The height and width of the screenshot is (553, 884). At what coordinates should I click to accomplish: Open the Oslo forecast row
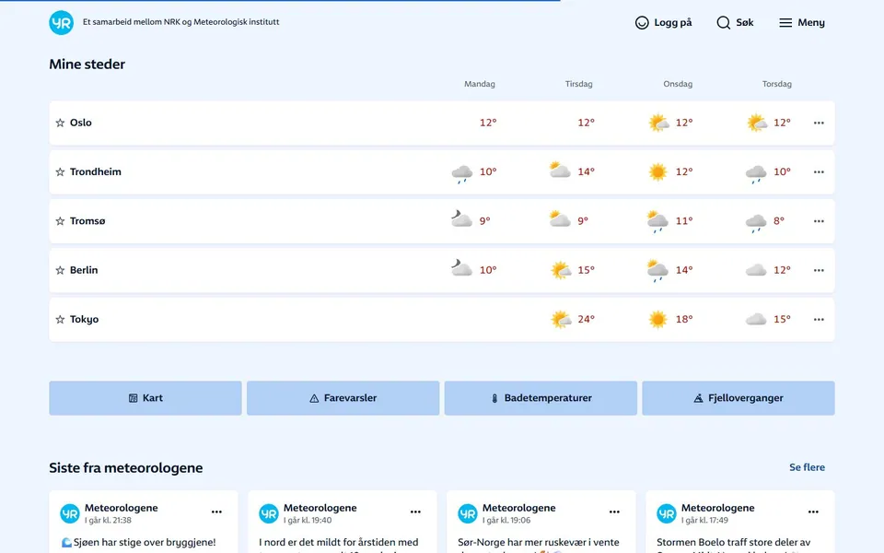[x=441, y=123]
